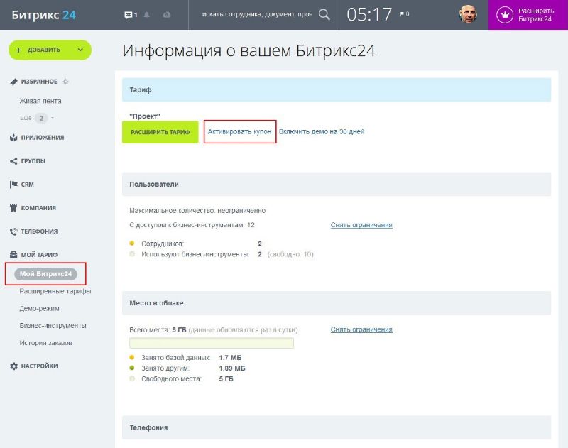Open Живая лента in sidebar
568x448 pixels.
(40, 101)
